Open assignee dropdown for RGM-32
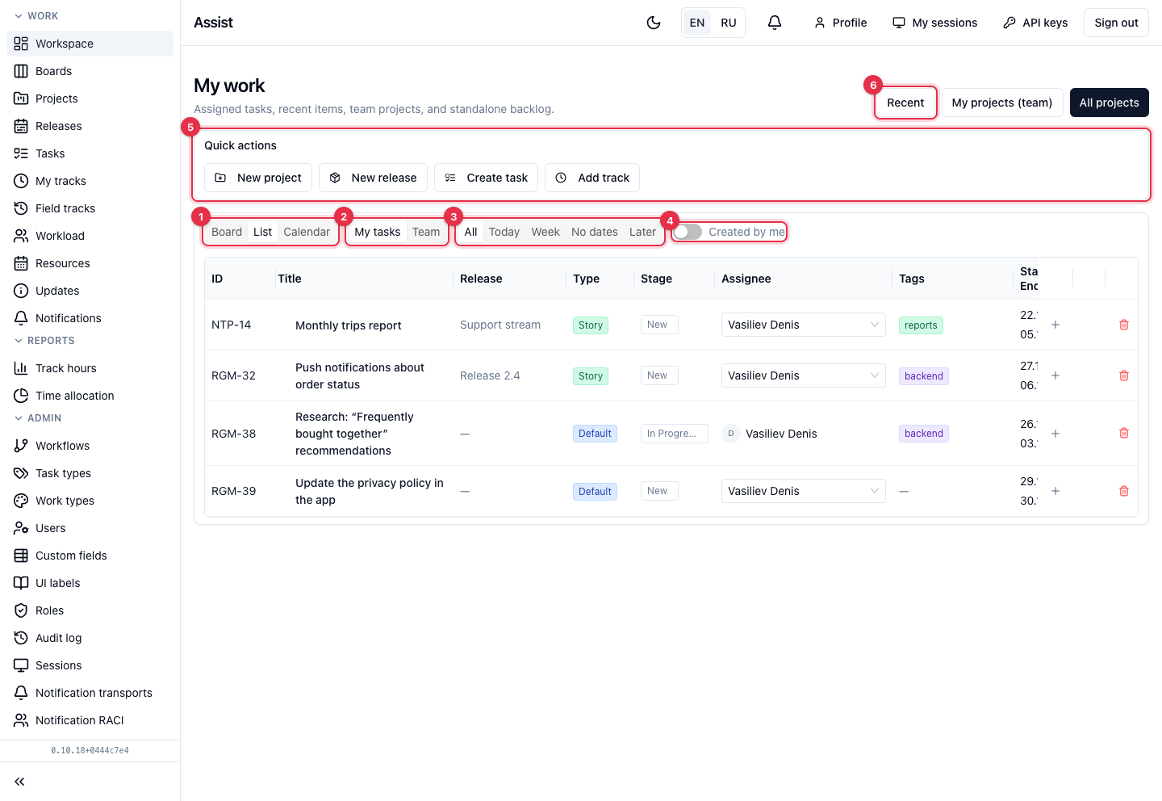The height and width of the screenshot is (801, 1162). click(x=803, y=375)
